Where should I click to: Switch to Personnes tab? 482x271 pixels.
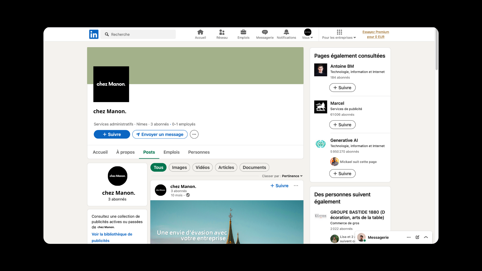click(199, 152)
